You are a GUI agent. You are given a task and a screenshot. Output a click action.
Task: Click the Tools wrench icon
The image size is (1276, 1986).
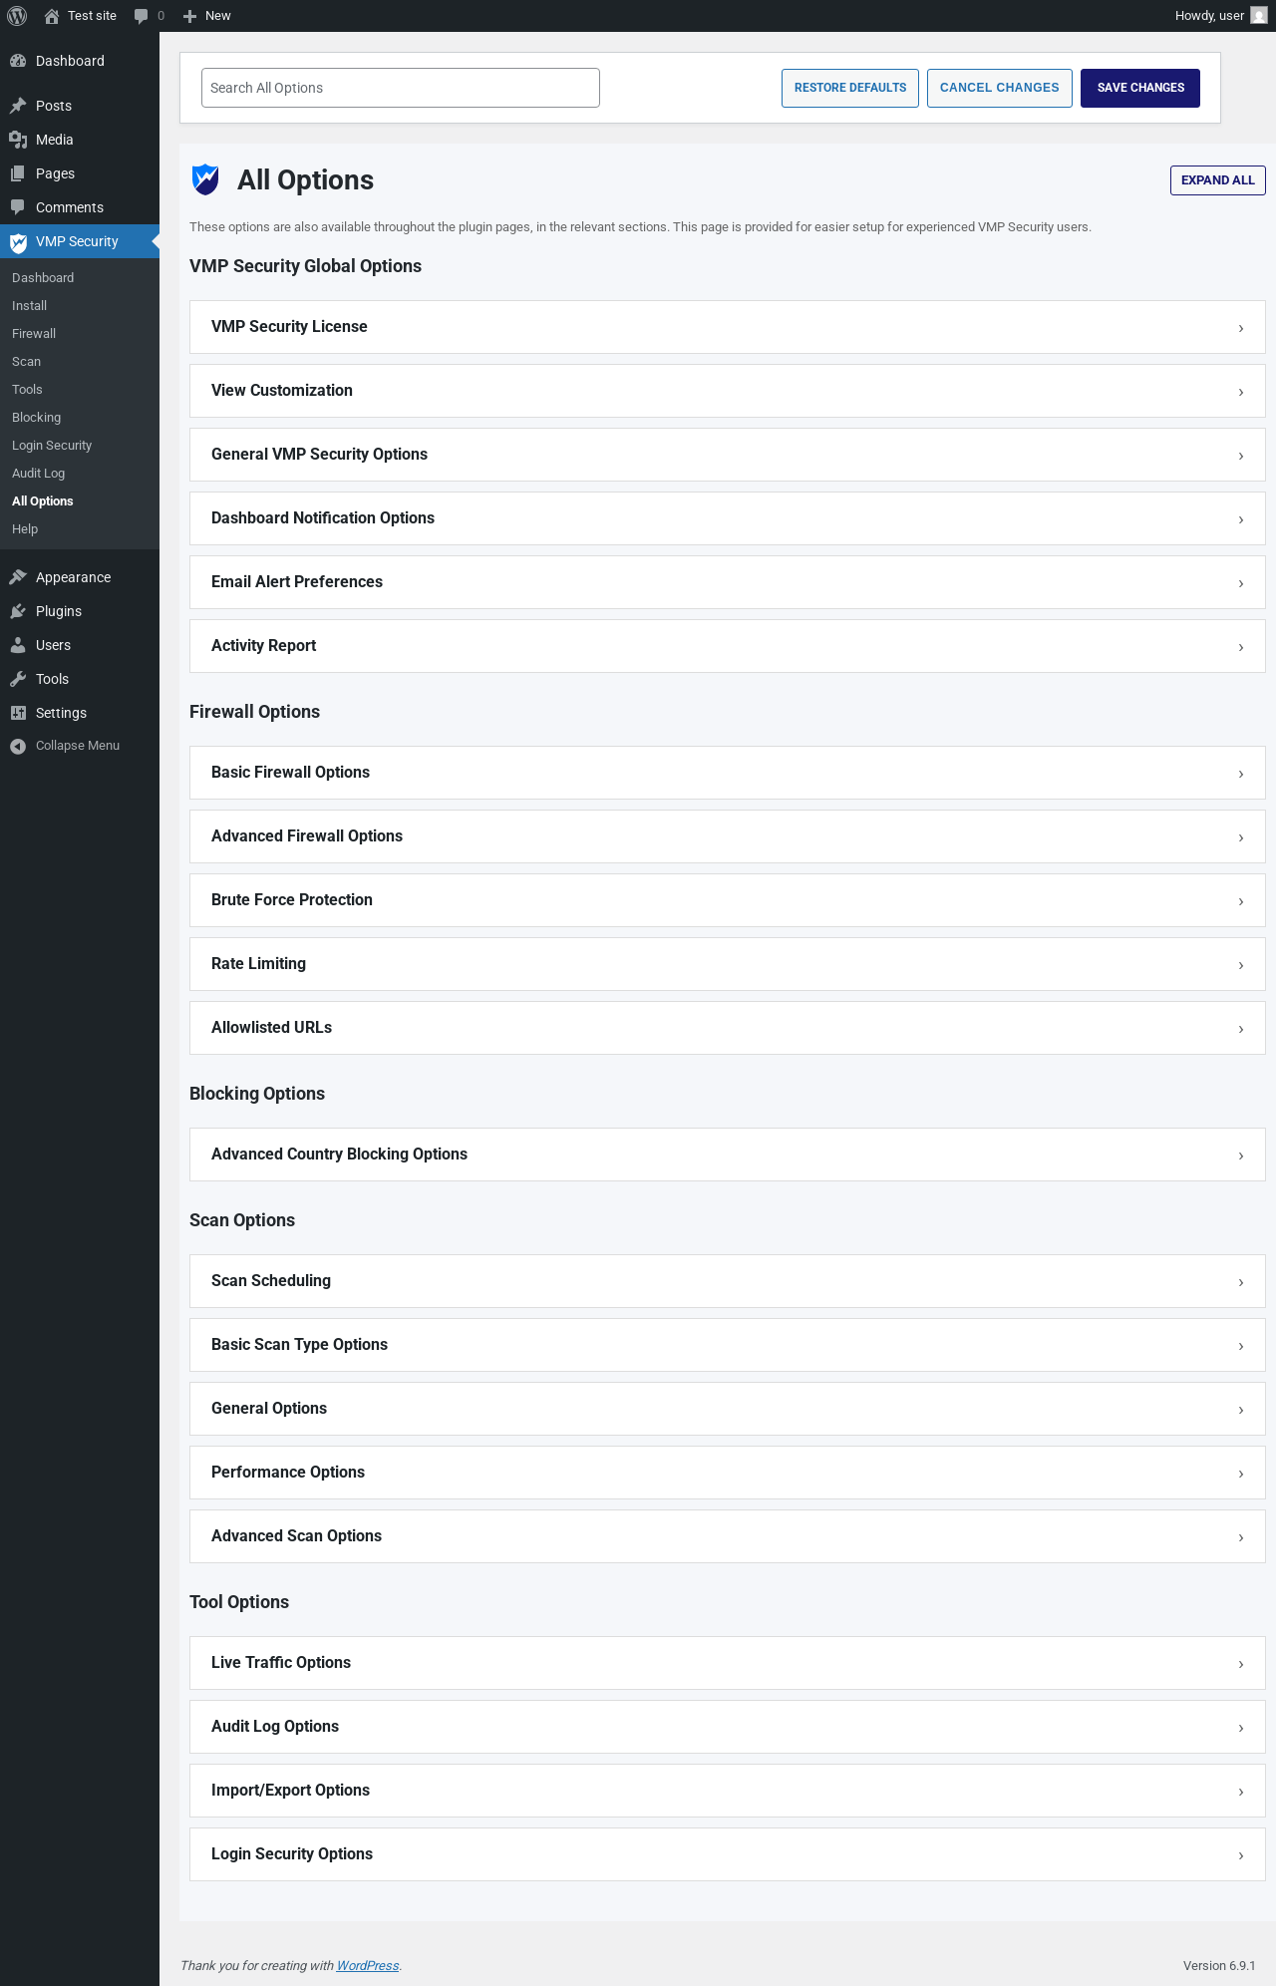pyautogui.click(x=18, y=679)
